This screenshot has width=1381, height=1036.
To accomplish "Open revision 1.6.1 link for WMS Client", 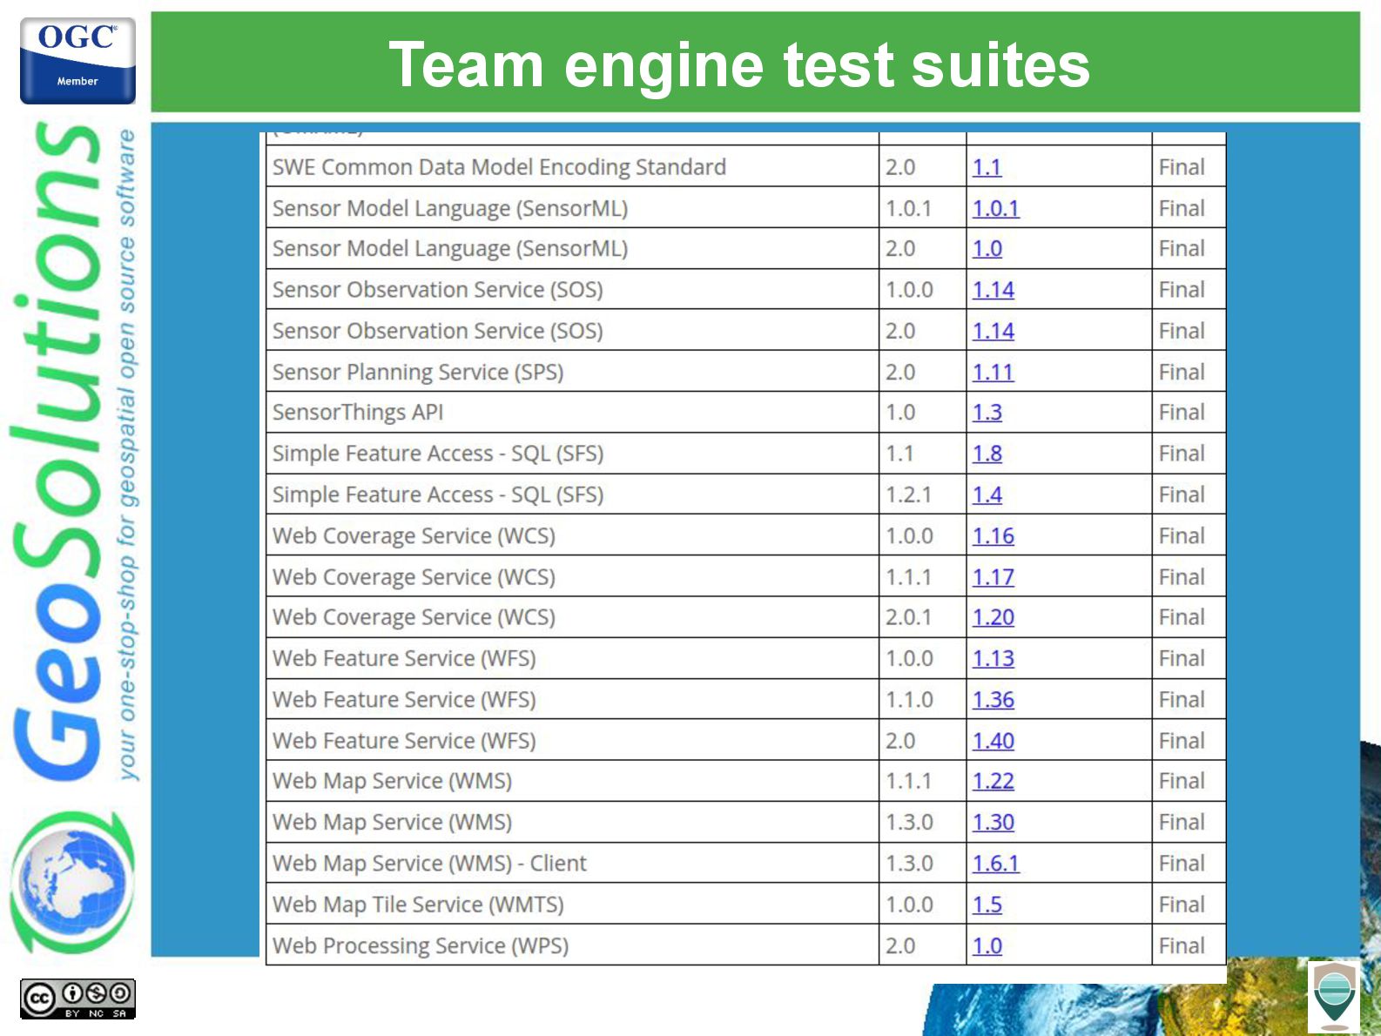I will click(995, 863).
